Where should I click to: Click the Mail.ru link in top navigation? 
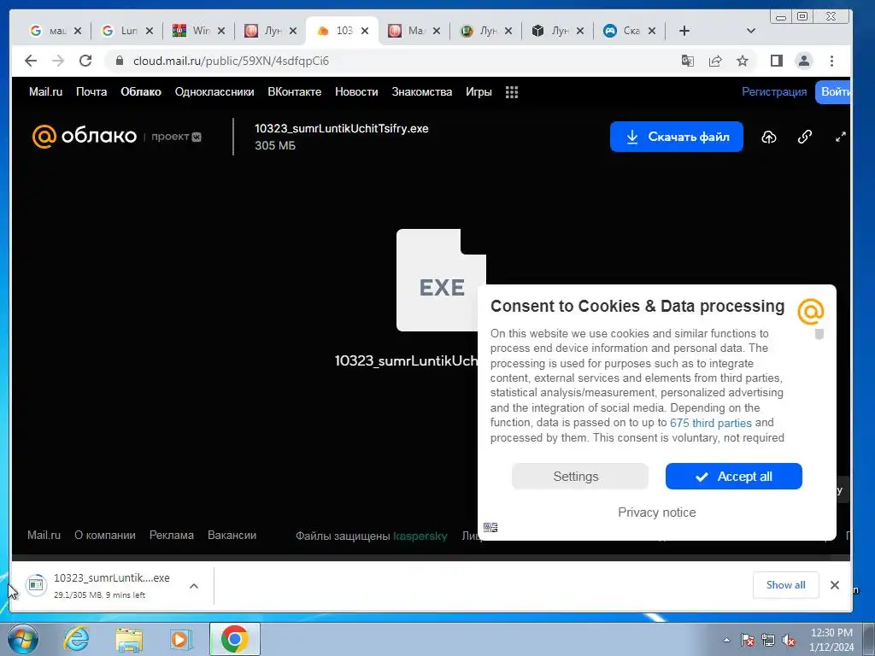point(46,92)
